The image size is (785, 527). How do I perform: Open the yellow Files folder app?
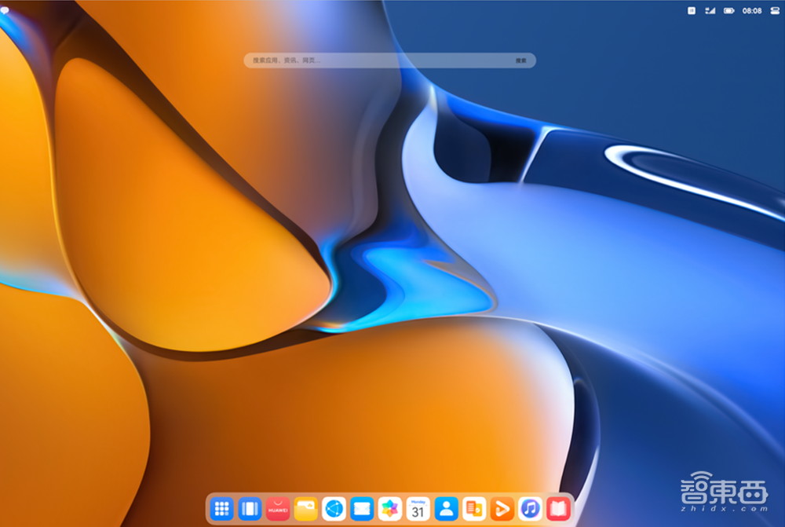(x=306, y=509)
